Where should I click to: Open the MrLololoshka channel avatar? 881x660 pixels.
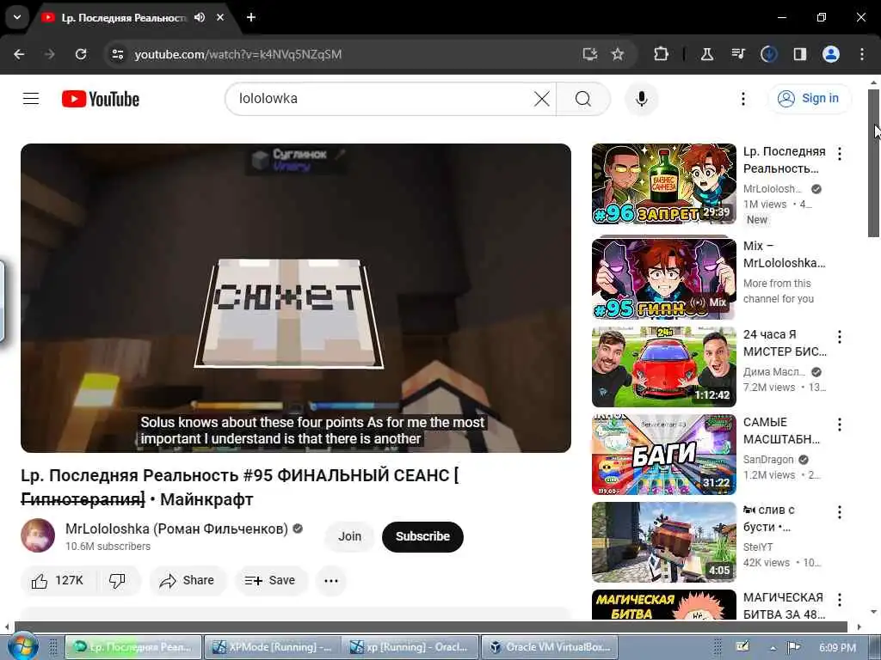click(38, 535)
